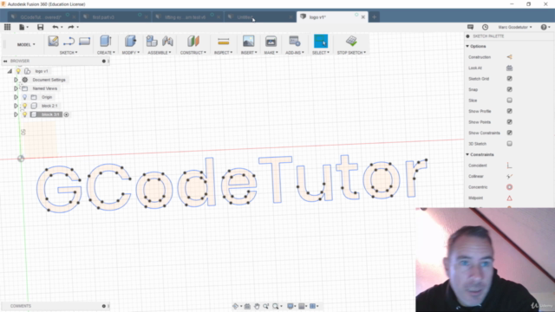Enable the Slice checkbox

(509, 101)
